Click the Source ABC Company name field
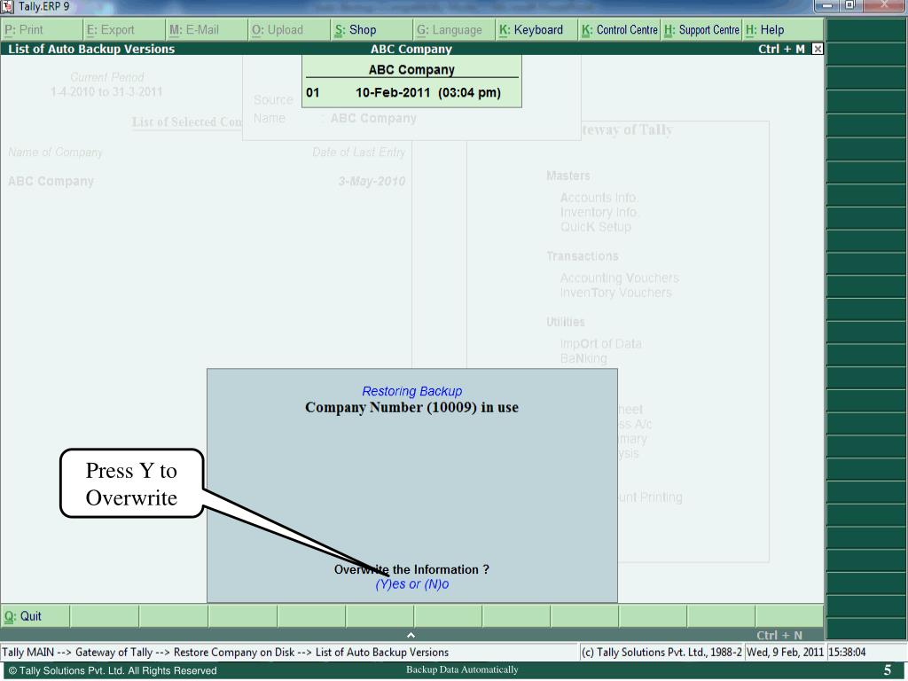This screenshot has width=908, height=681. pos(373,118)
